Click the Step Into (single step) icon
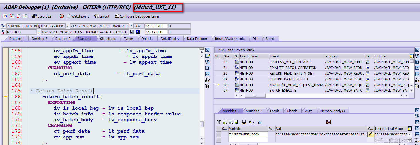The image size is (420, 145). 5,16
